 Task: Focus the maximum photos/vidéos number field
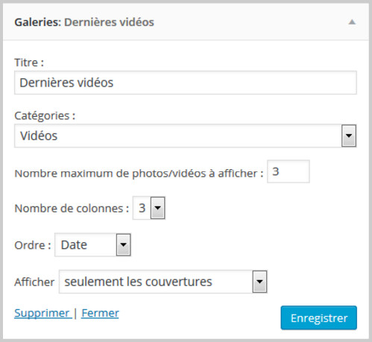click(x=289, y=171)
